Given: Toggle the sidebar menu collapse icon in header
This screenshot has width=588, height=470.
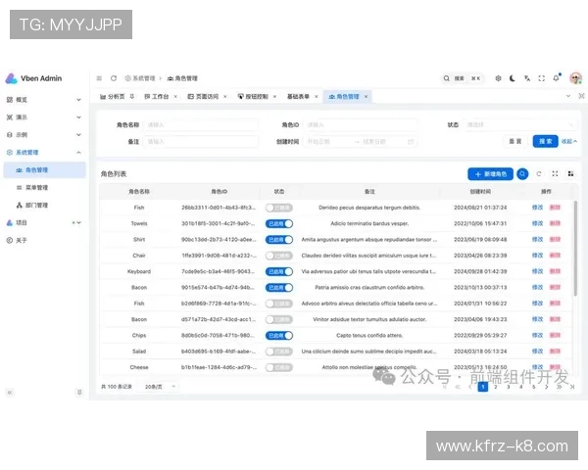Looking at the screenshot, I should pos(99,78).
